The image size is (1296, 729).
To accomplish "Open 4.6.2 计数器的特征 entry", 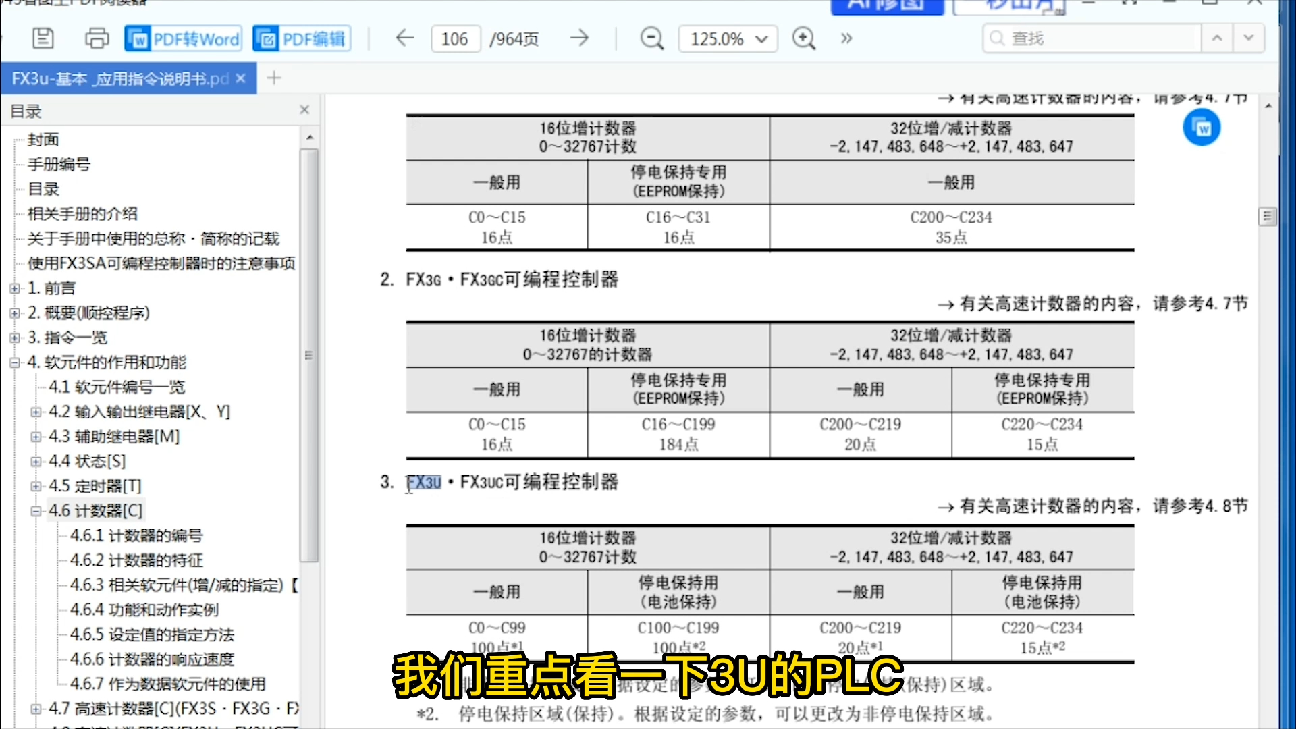I will (x=136, y=560).
